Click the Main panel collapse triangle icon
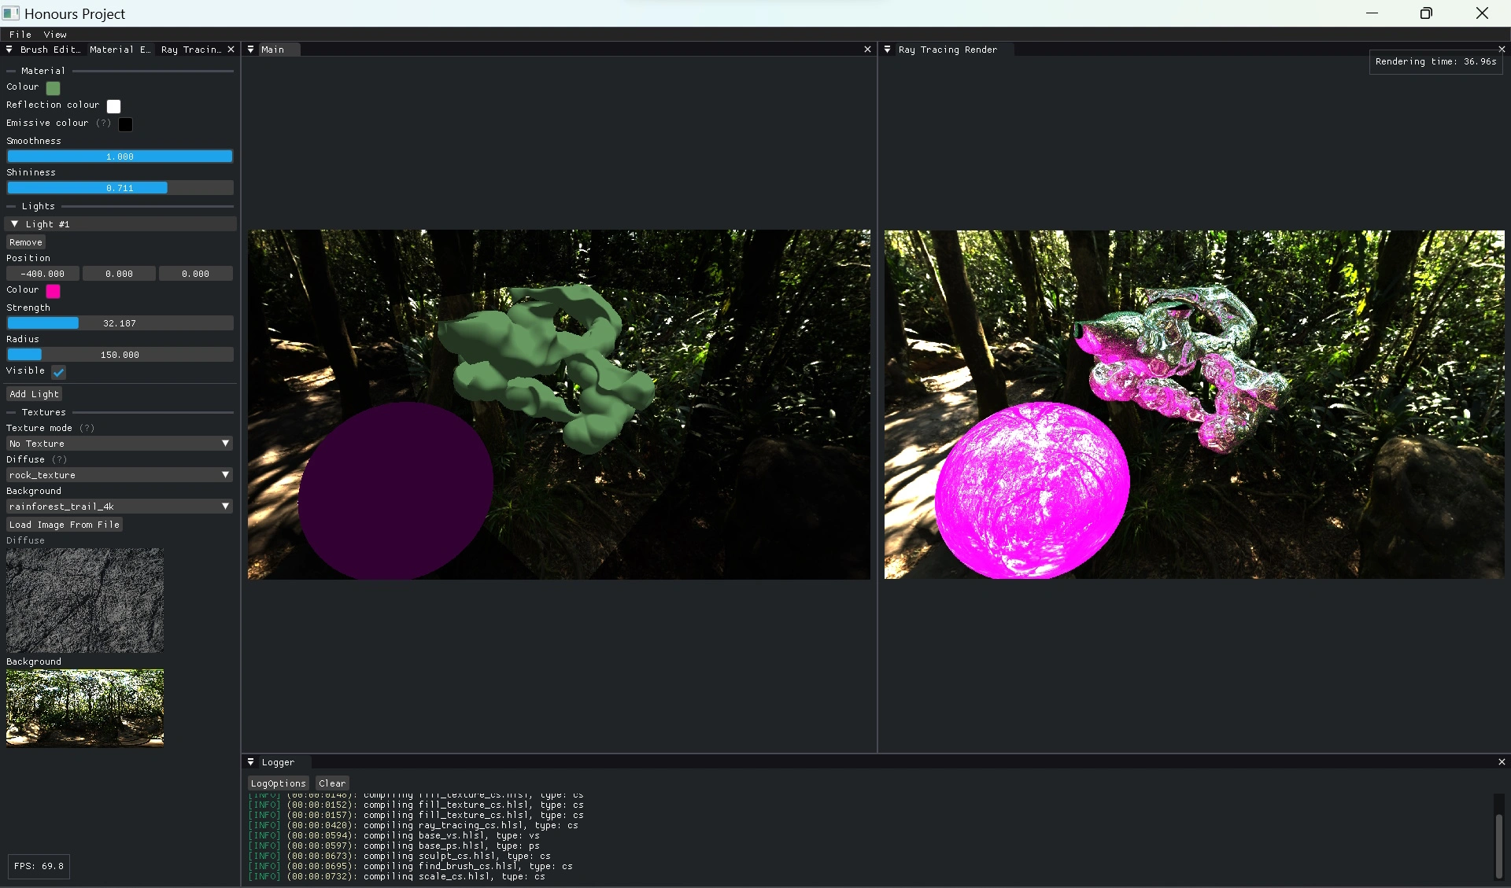The width and height of the screenshot is (1511, 888). coord(250,50)
